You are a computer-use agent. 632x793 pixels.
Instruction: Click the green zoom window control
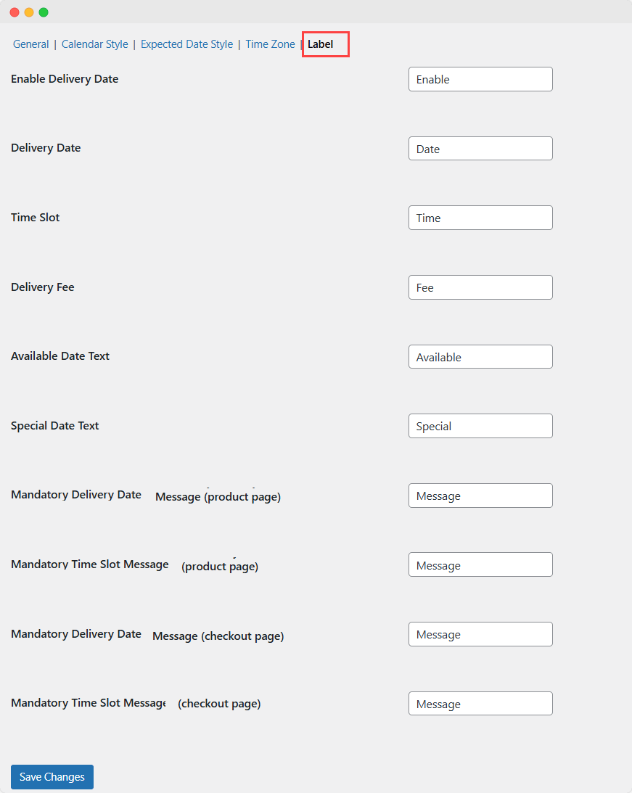pos(43,12)
